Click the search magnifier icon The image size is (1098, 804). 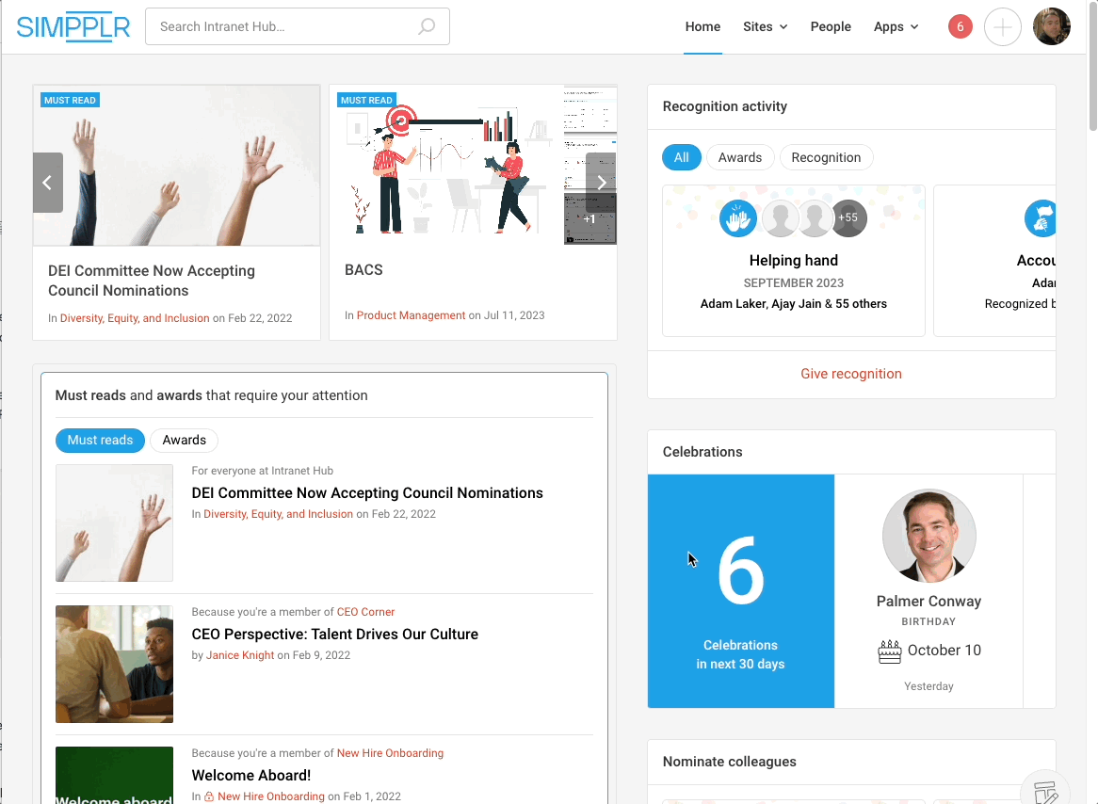coord(427,26)
